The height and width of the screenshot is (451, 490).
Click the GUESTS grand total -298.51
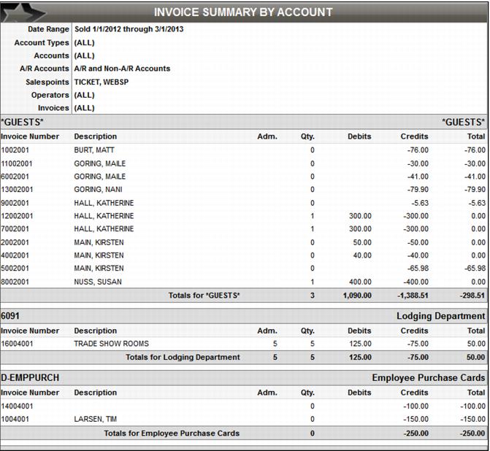coord(472,296)
